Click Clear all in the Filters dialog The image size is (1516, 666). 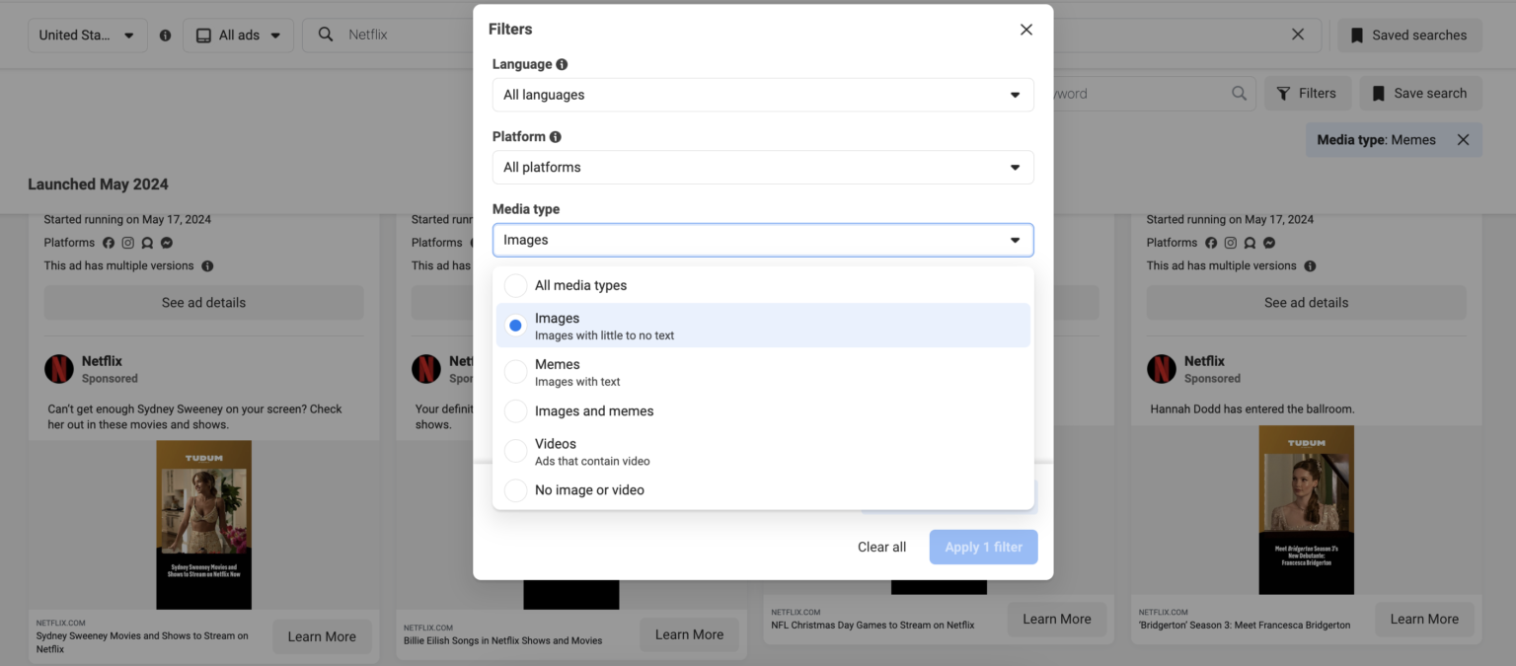881,546
